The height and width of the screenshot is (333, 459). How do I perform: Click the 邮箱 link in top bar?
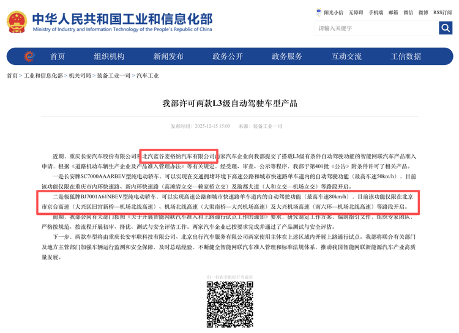point(393,12)
